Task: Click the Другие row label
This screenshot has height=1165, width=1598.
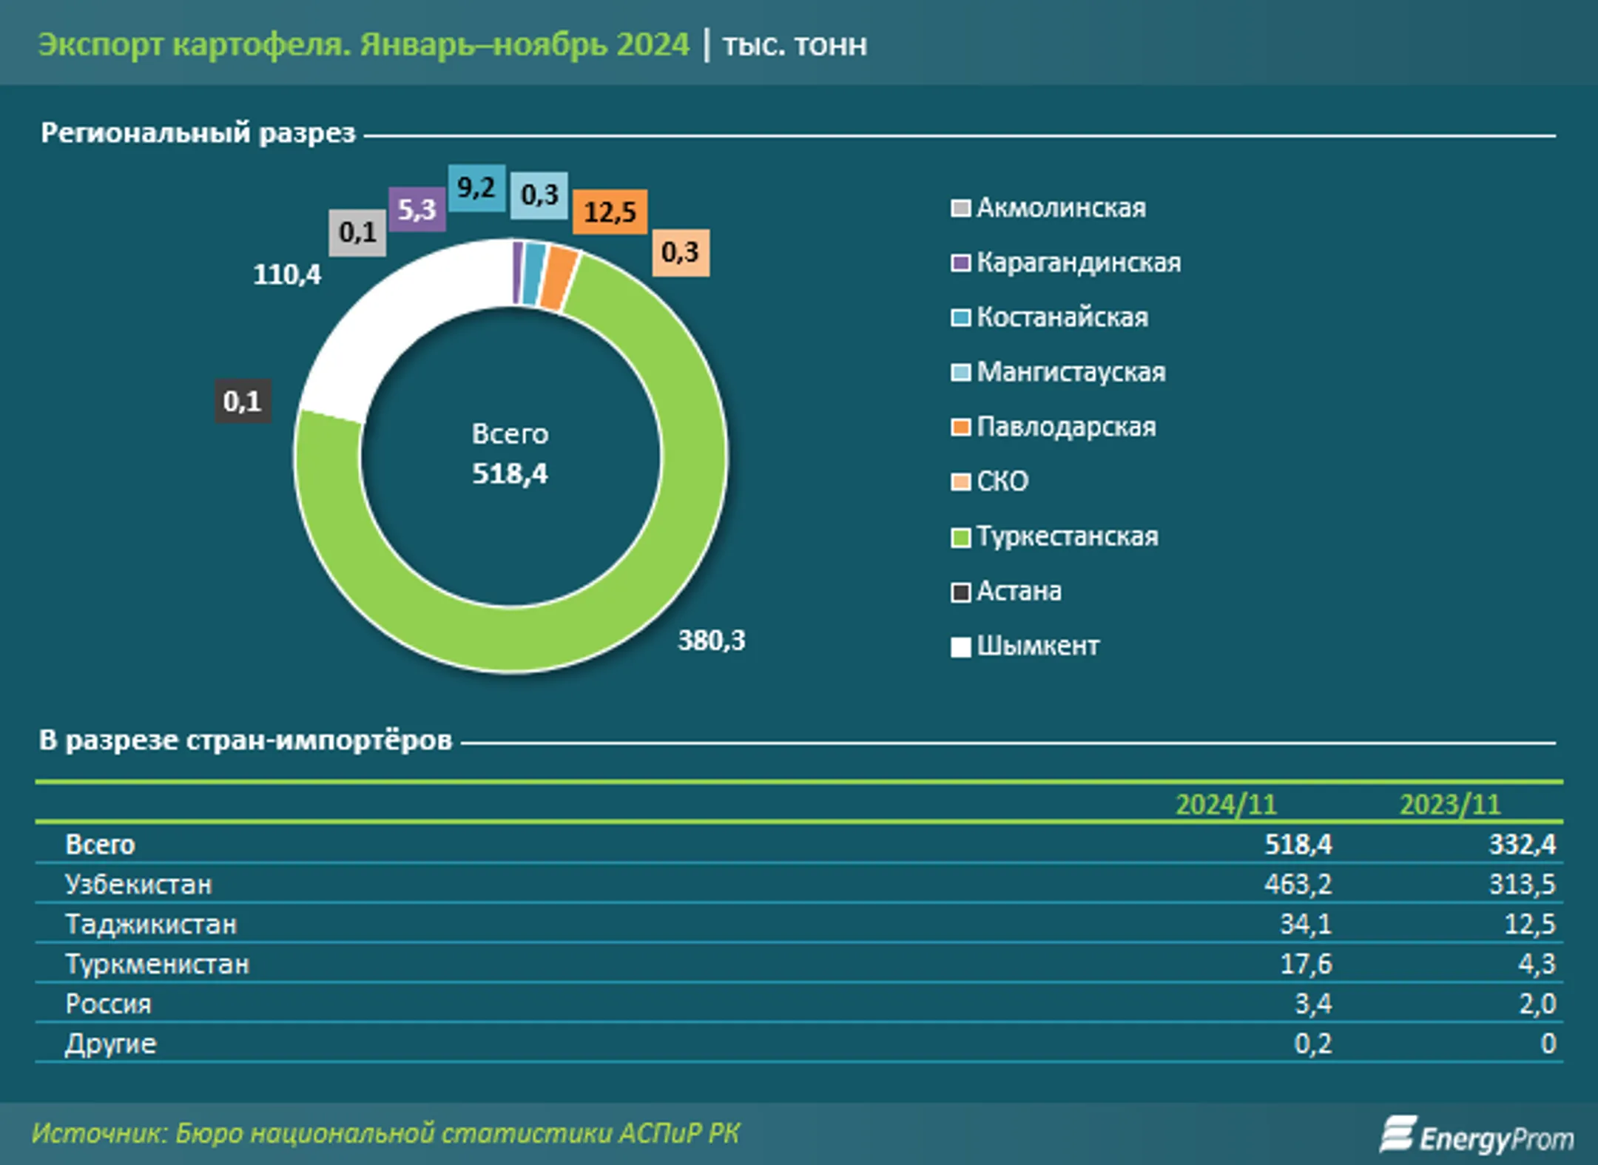Action: pyautogui.click(x=111, y=1044)
